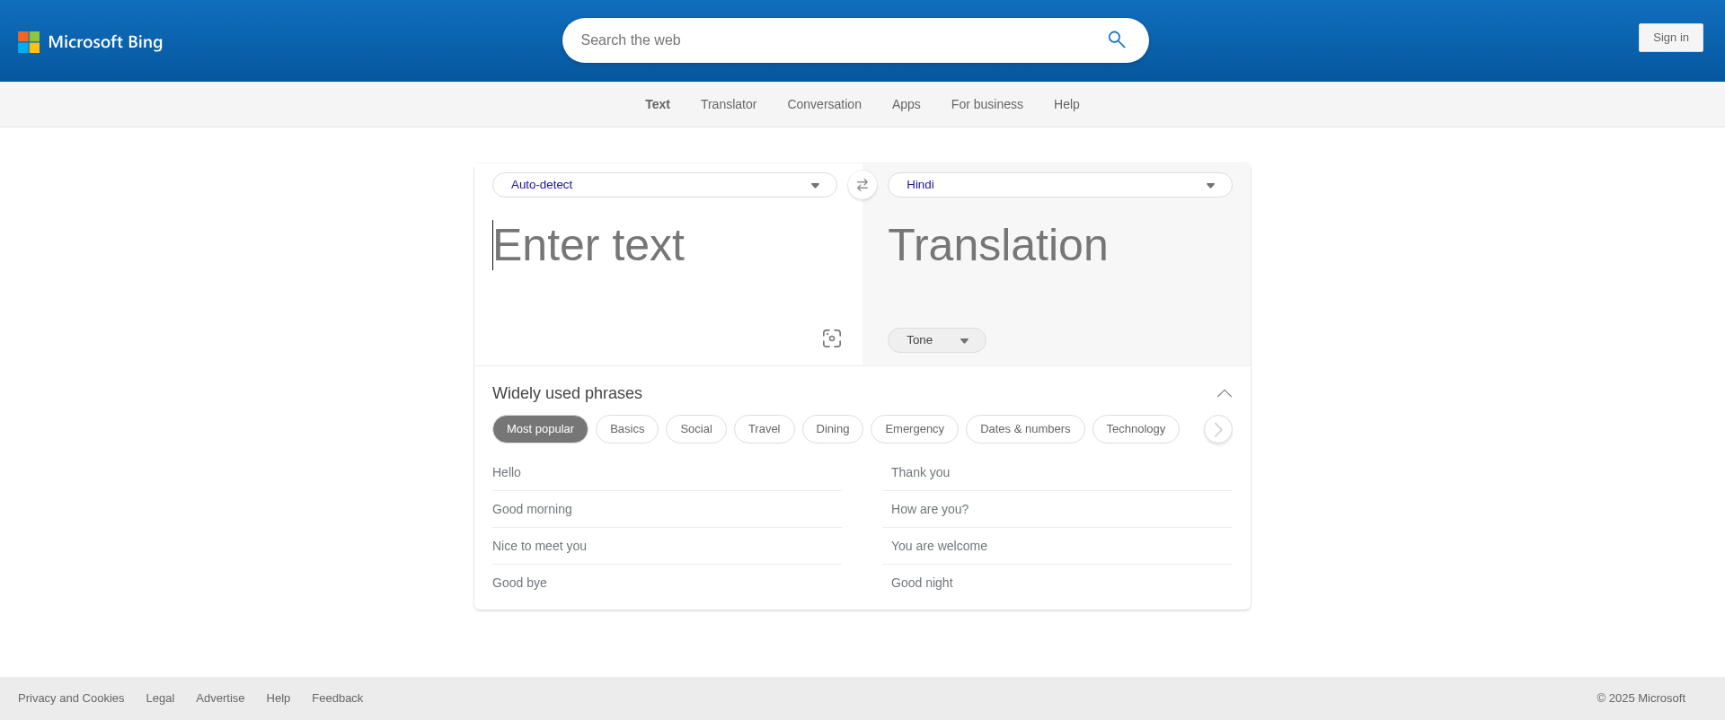Select the Social phrase category
This screenshot has height=720, width=1725.
pyautogui.click(x=696, y=429)
